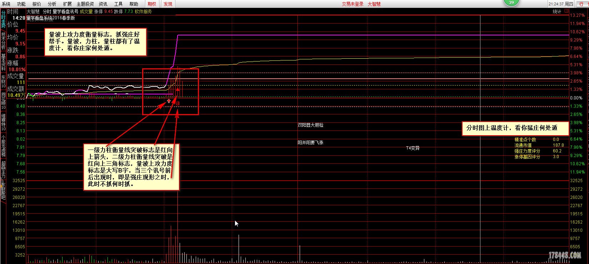Click the 交易未登录 login link

click(x=353, y=4)
